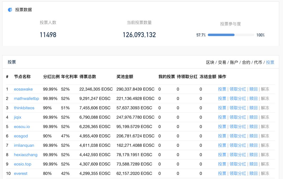
Task: Click 赎回 in the everest row
Action: (x=253, y=173)
